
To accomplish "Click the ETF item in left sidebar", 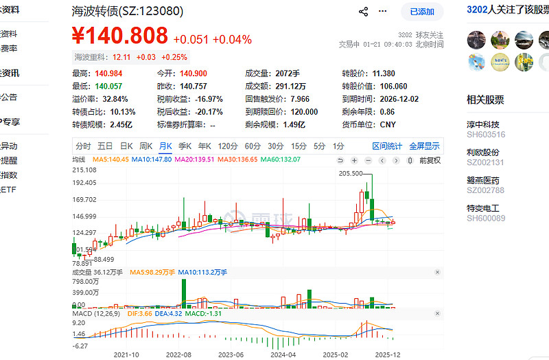I will click(8, 190).
